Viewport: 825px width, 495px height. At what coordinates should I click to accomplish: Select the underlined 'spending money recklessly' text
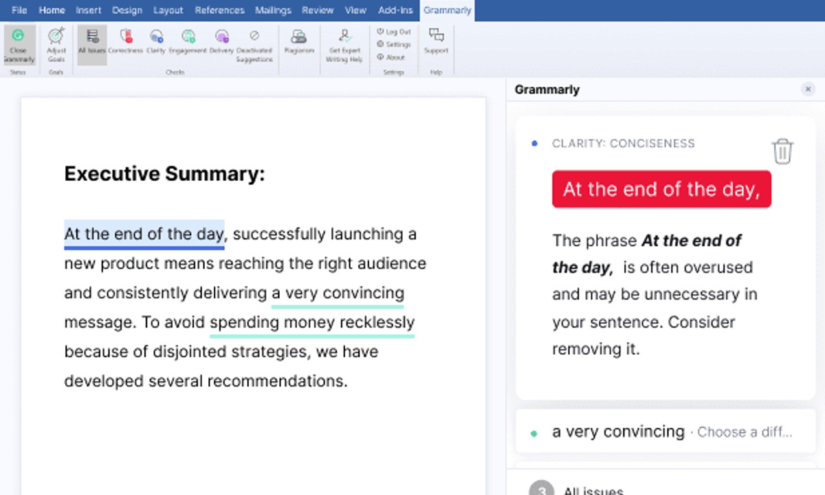click(x=311, y=322)
